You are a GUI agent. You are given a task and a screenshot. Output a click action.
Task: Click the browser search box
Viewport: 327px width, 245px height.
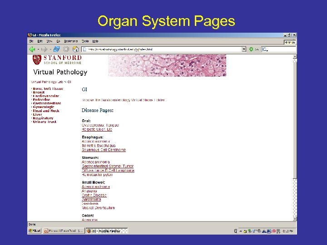coord(278,49)
